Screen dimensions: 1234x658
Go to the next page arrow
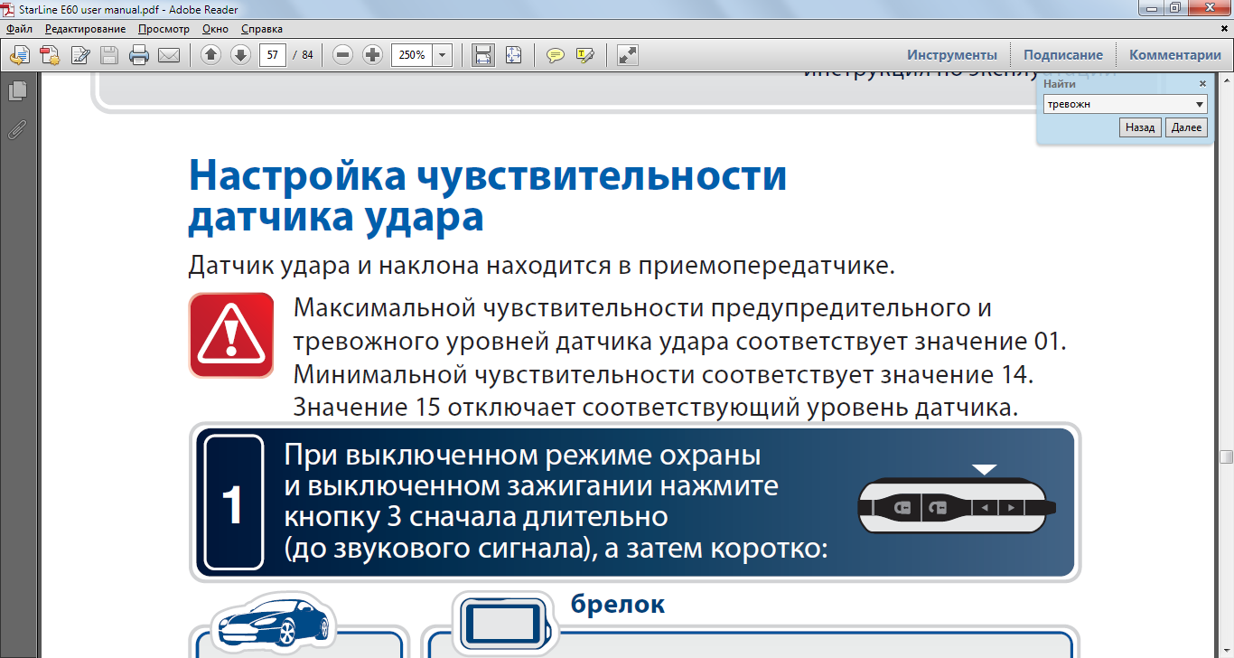pyautogui.click(x=240, y=55)
